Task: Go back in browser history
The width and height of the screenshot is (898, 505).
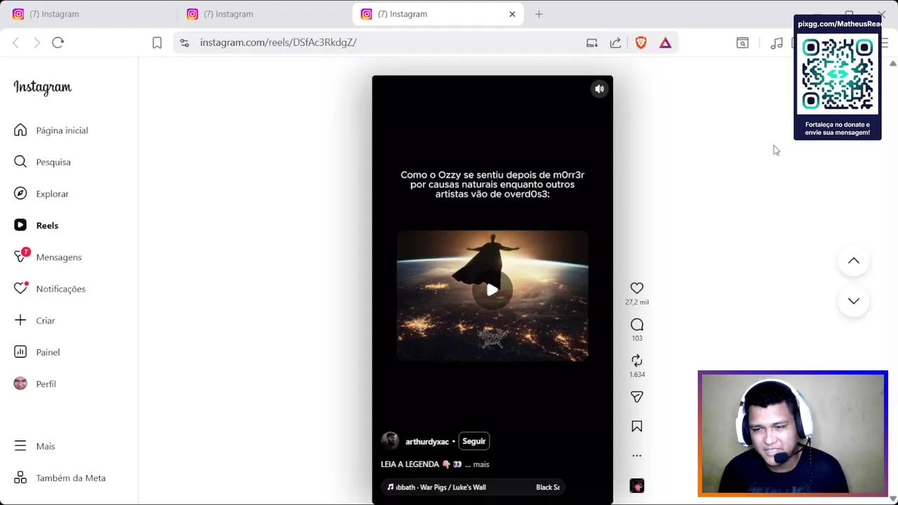Action: click(x=15, y=43)
